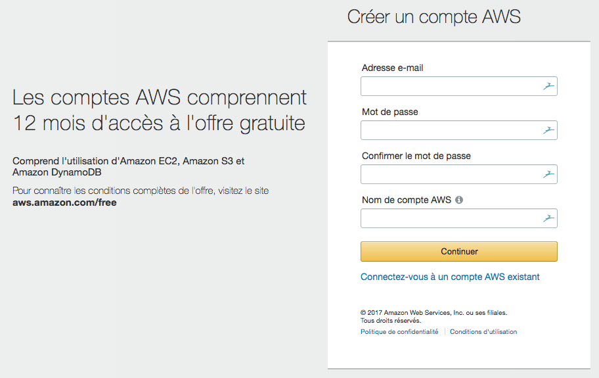Click the aws.amazon.com/free text
Viewport: 599px width, 378px height.
pos(64,202)
